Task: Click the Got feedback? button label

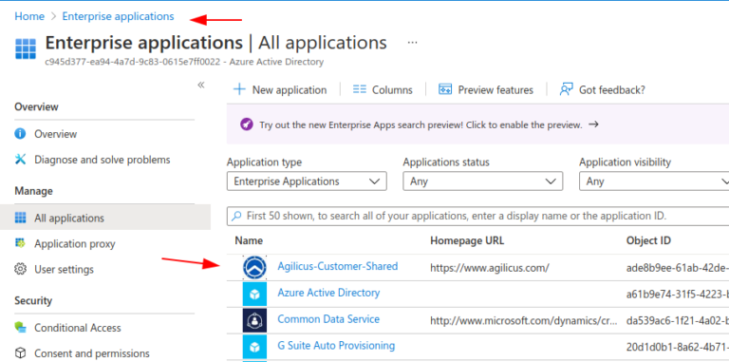Action: pos(612,90)
